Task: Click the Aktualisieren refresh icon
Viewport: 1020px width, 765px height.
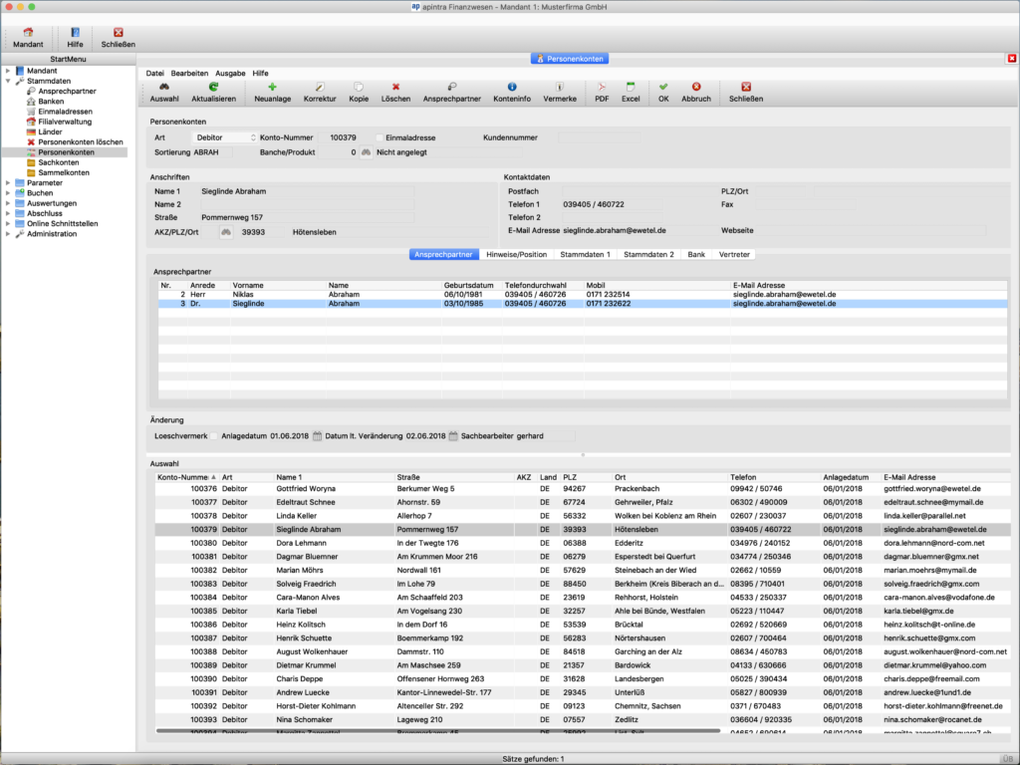Action: [213, 88]
